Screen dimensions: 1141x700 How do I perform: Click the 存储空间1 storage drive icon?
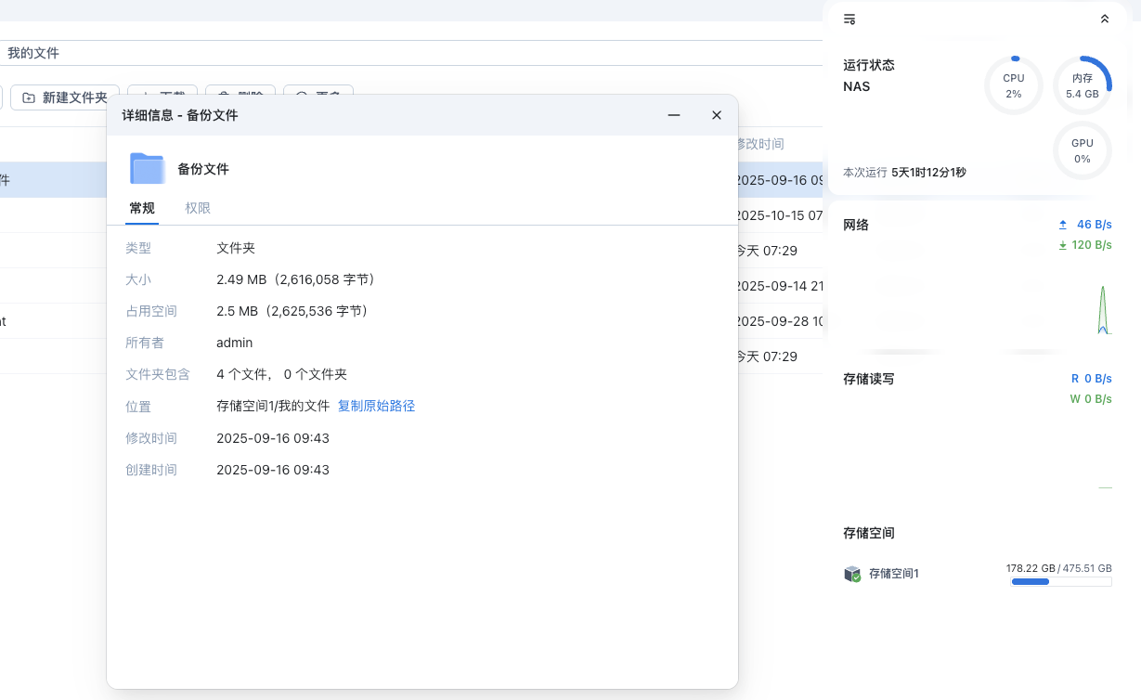(x=852, y=573)
